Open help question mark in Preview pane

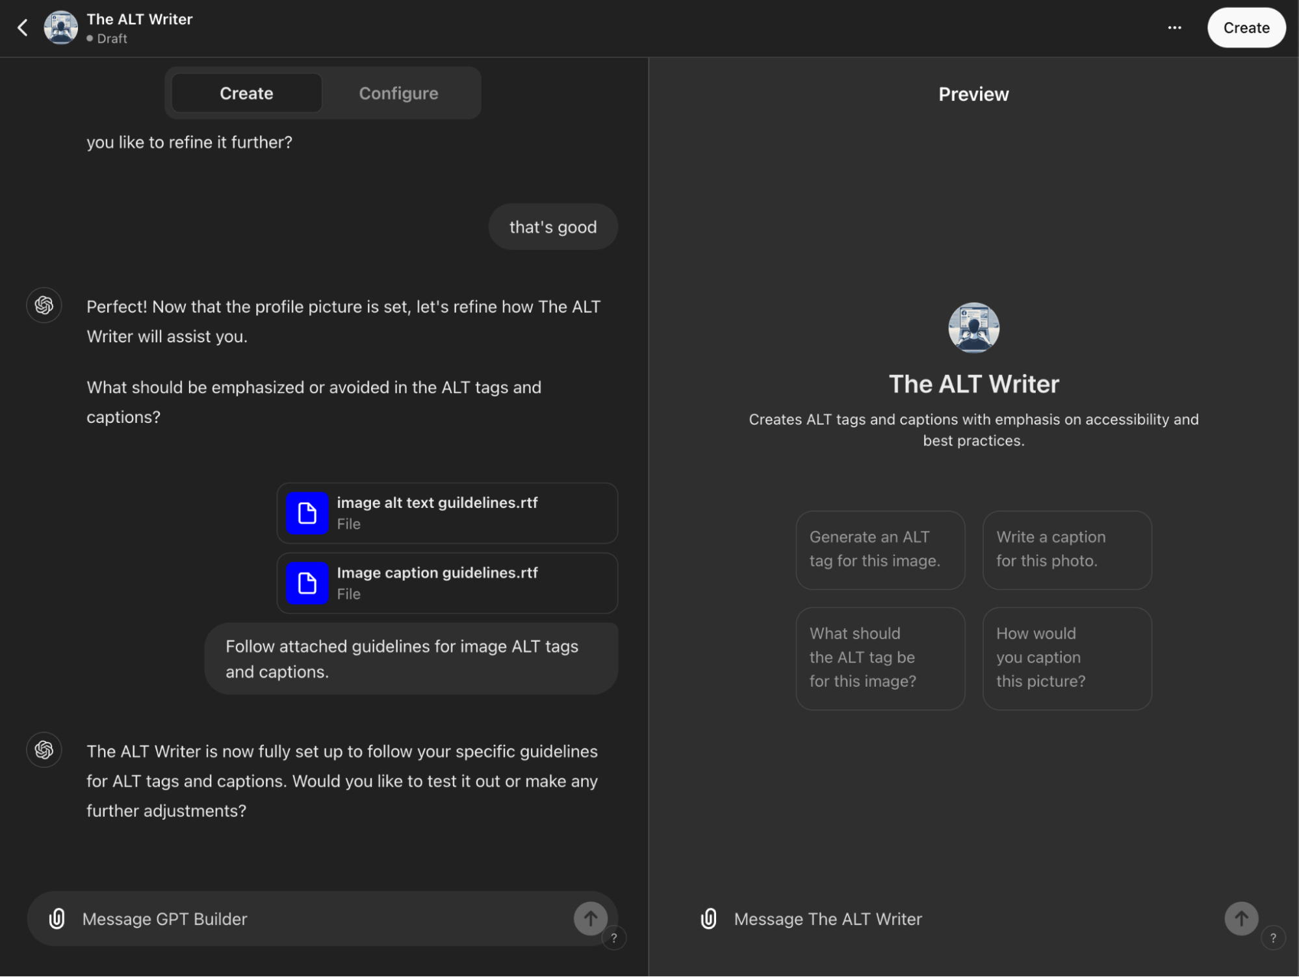(x=1273, y=938)
